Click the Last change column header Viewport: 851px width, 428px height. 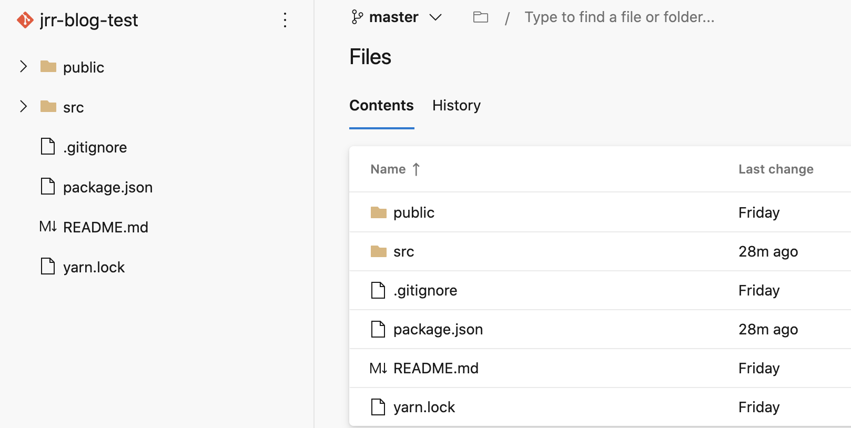coord(775,169)
